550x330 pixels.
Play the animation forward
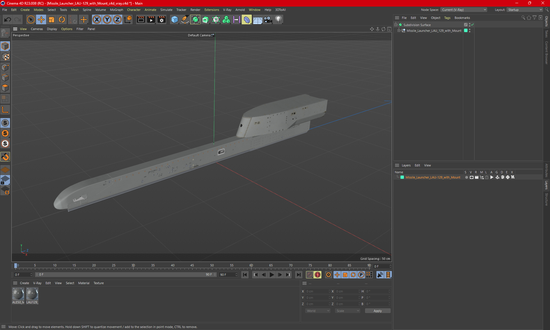(x=272, y=275)
